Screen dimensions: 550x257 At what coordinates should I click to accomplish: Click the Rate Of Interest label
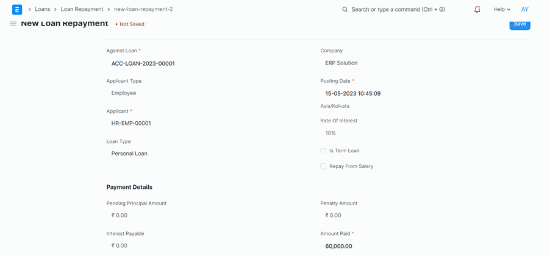pos(339,121)
